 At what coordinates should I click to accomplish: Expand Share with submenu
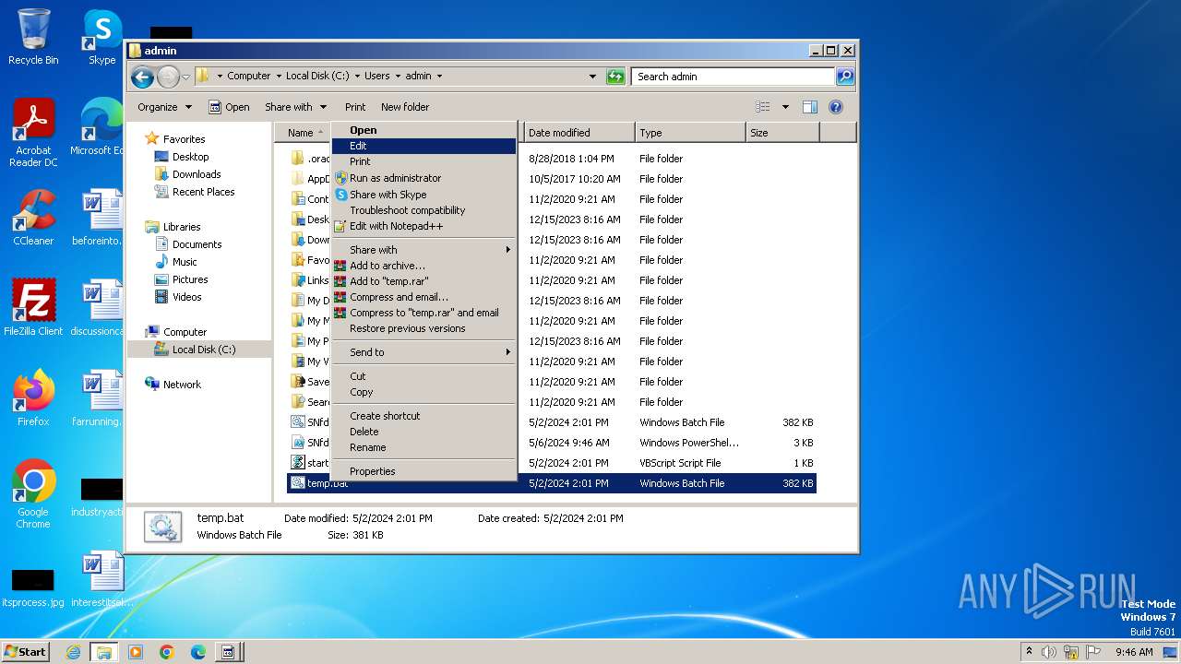point(424,250)
